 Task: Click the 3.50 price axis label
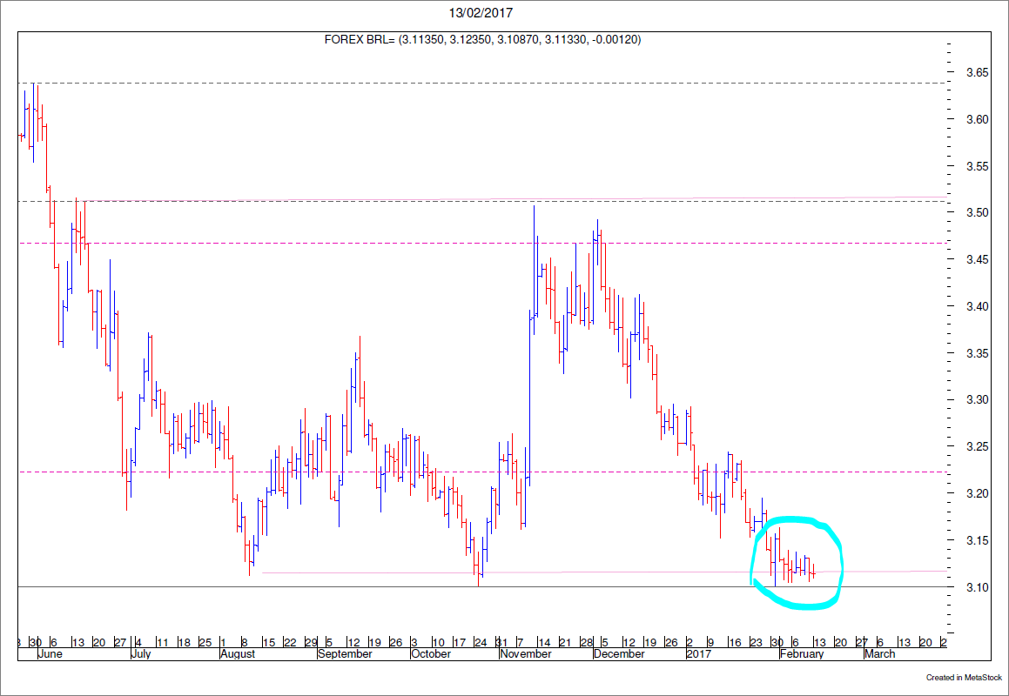pyautogui.click(x=979, y=213)
